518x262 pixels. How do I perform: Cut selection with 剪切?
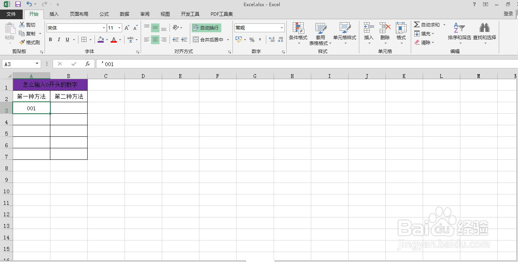pyautogui.click(x=27, y=25)
